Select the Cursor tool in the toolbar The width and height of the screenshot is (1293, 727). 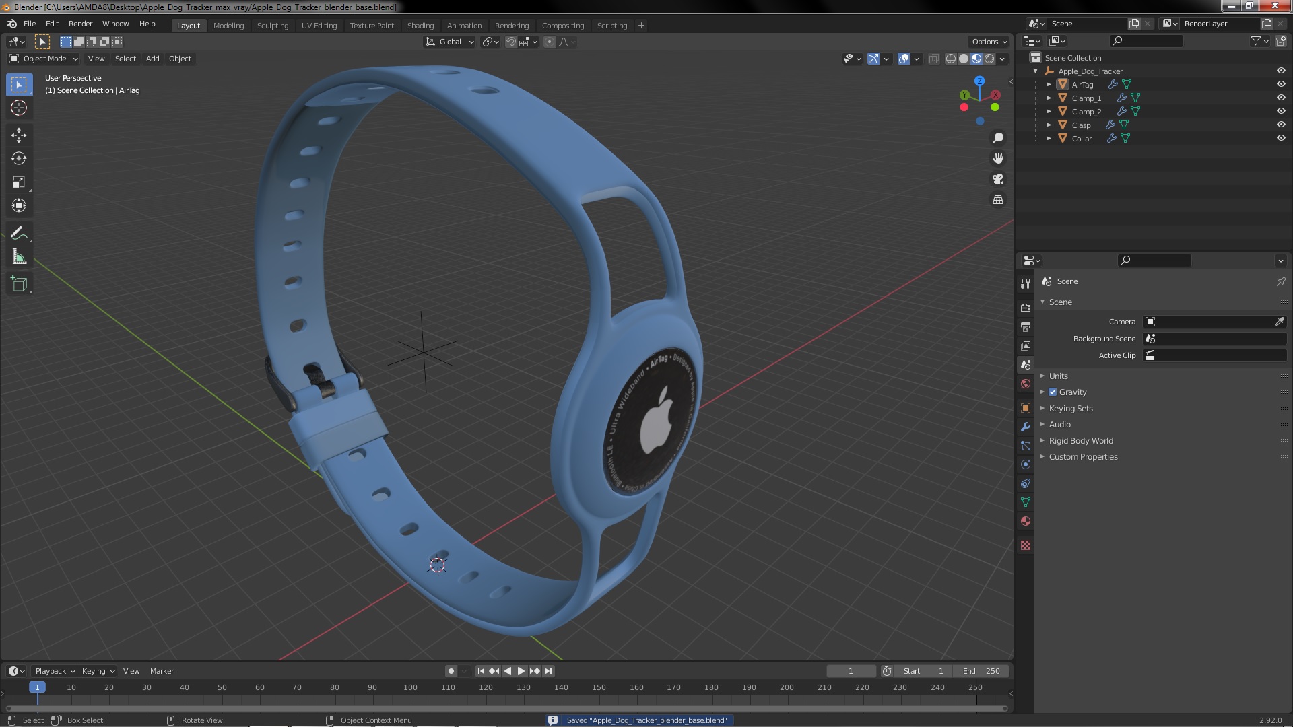click(19, 108)
